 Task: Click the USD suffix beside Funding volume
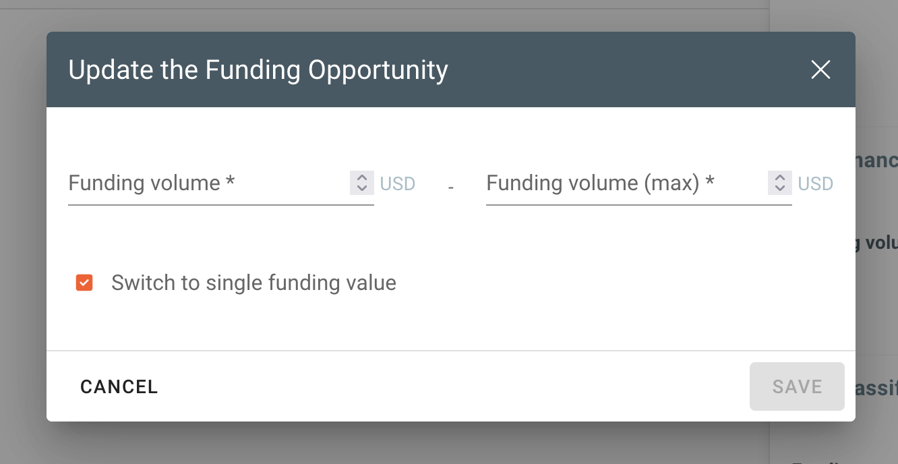click(398, 183)
